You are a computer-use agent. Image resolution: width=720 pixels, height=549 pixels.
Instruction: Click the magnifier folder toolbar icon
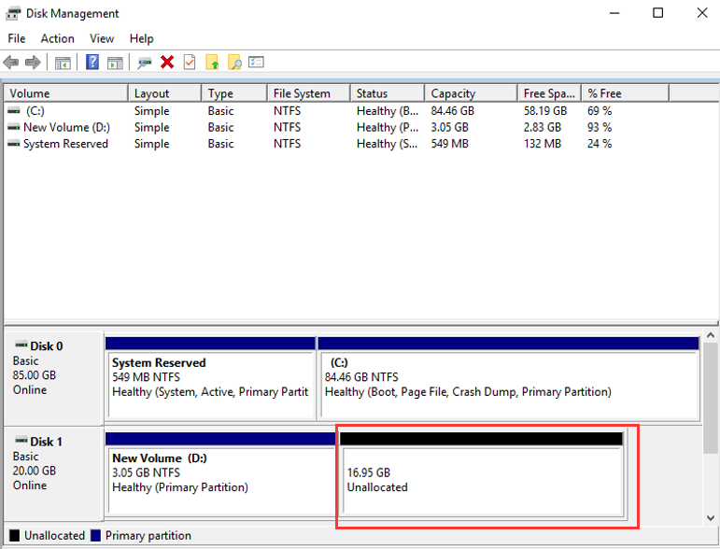[x=234, y=63]
